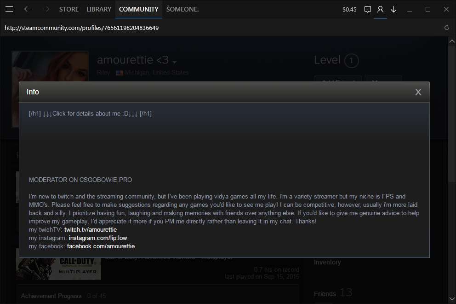Open the hamburger main menu

pyautogui.click(x=9, y=9)
